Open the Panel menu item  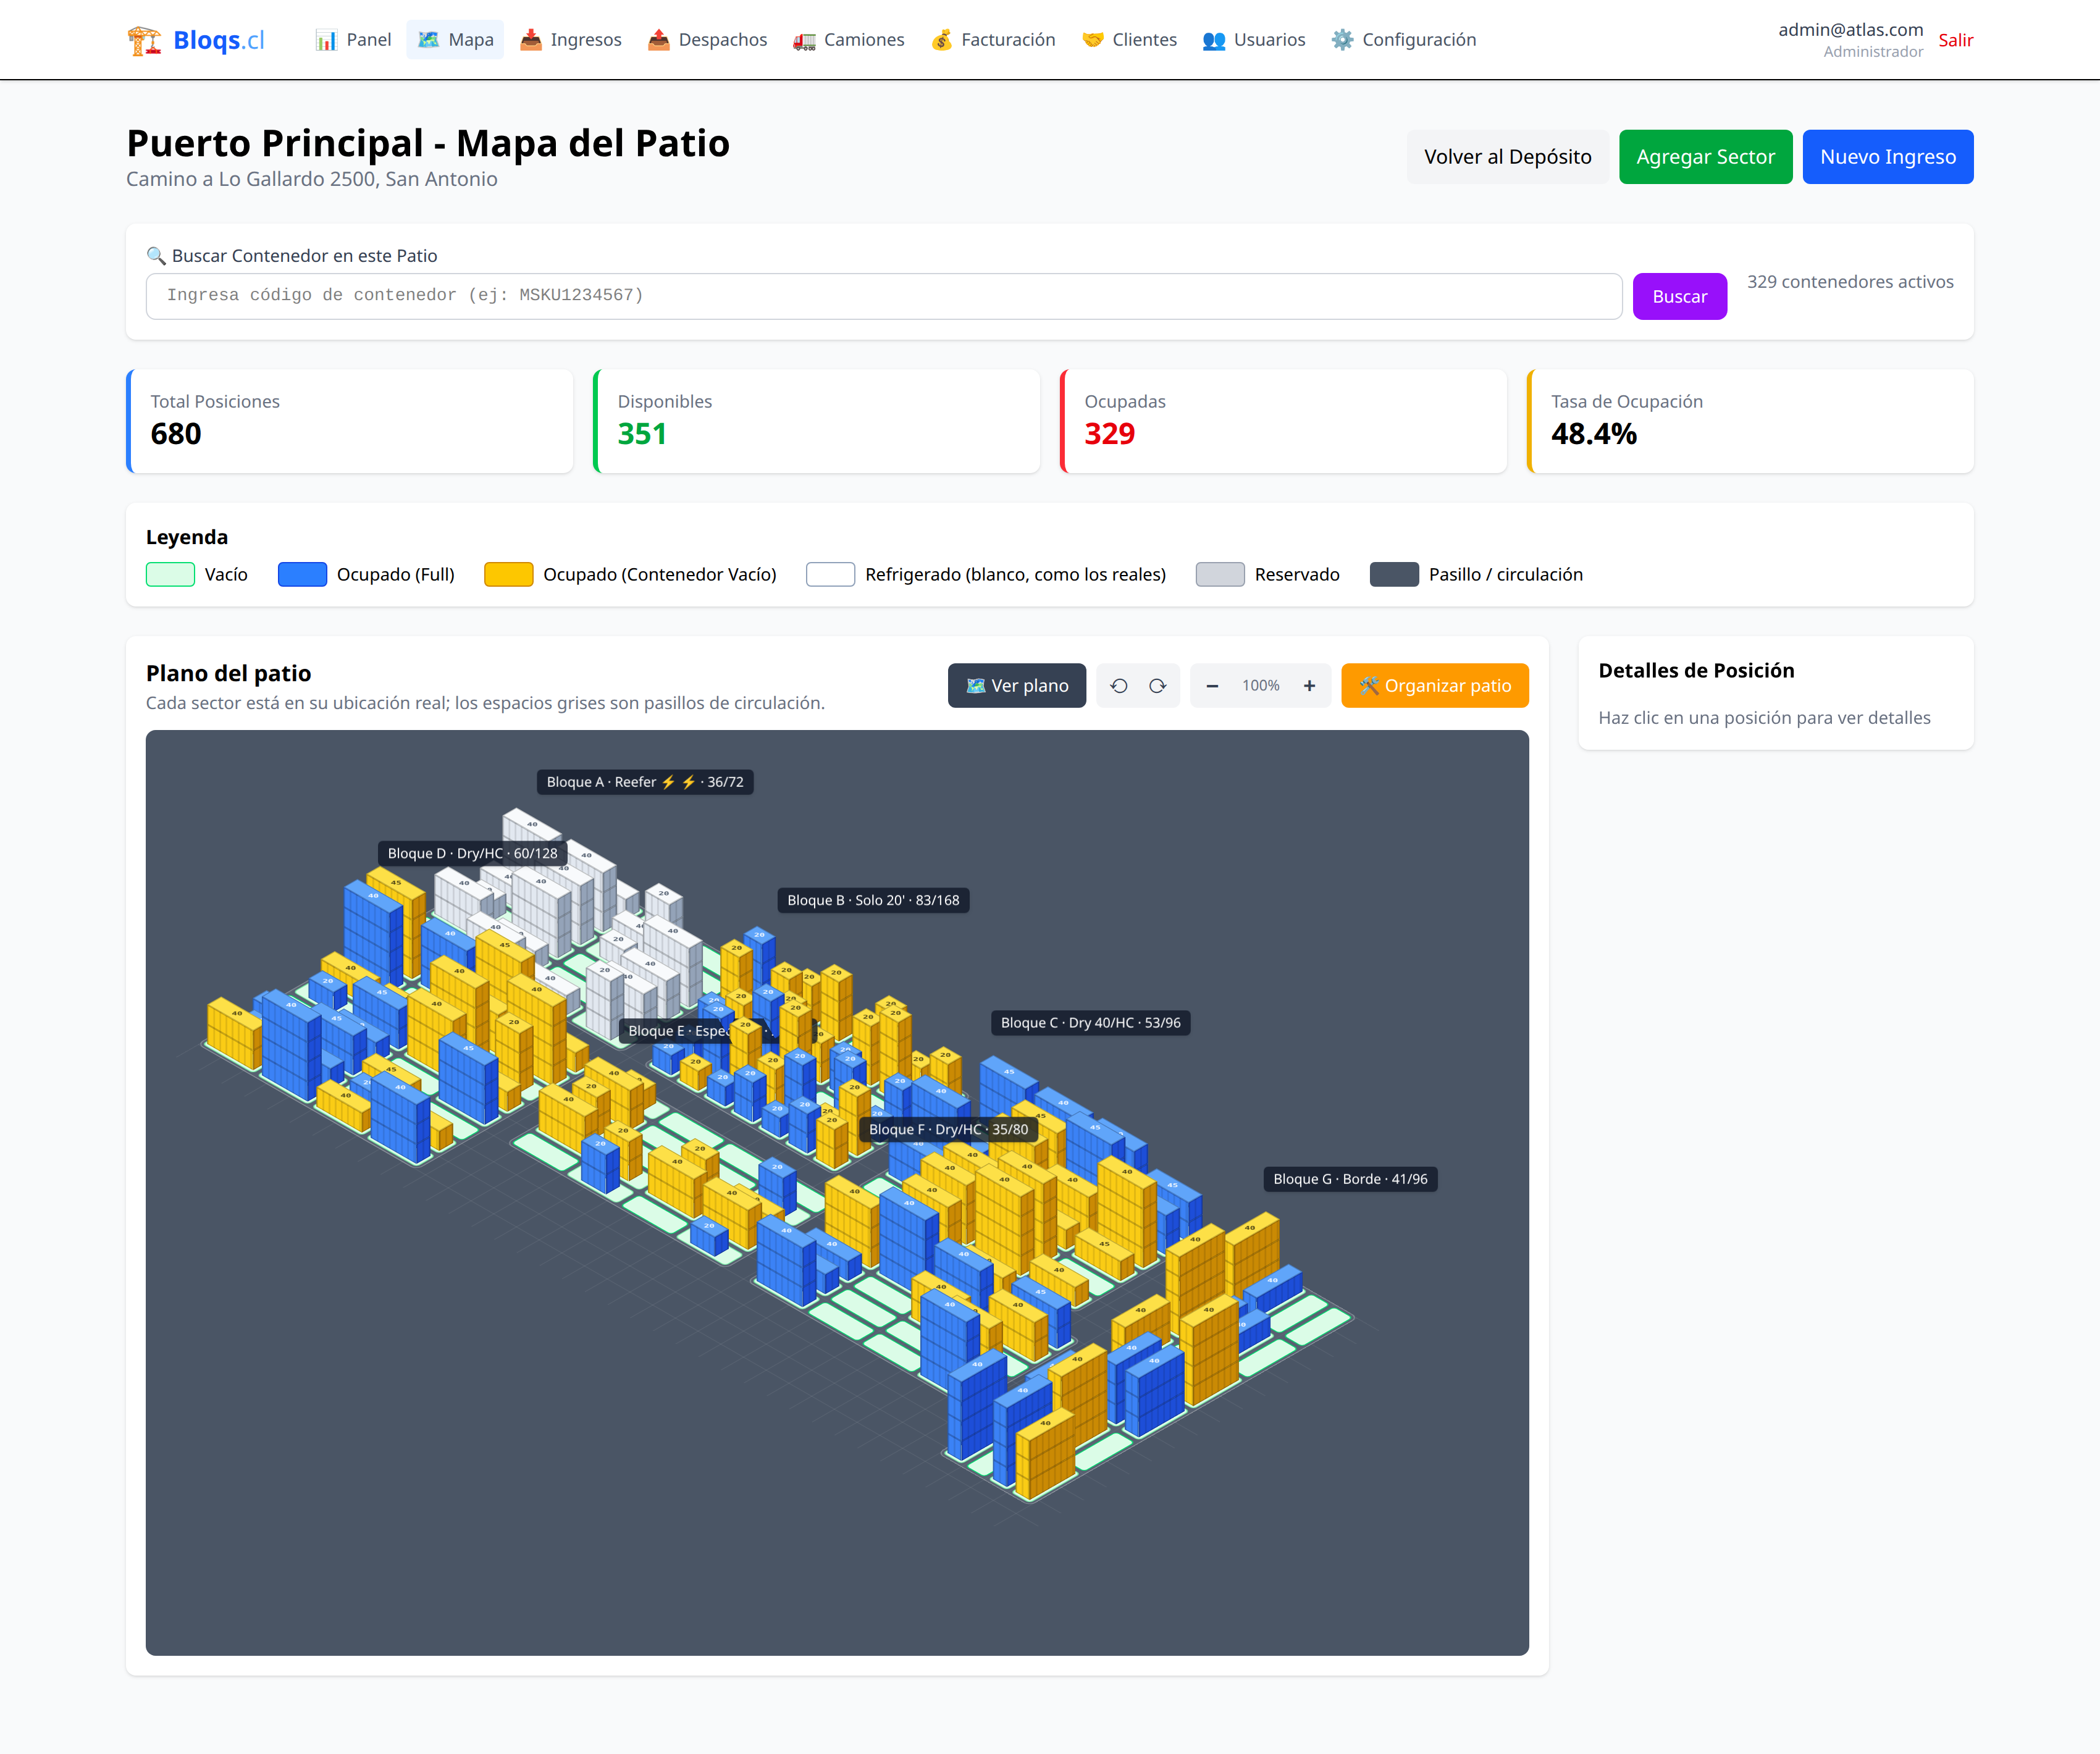[x=353, y=40]
